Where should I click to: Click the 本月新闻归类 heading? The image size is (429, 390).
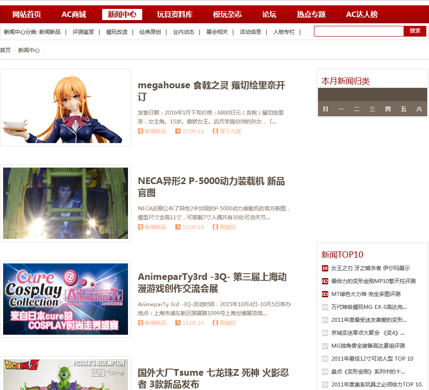(x=345, y=81)
